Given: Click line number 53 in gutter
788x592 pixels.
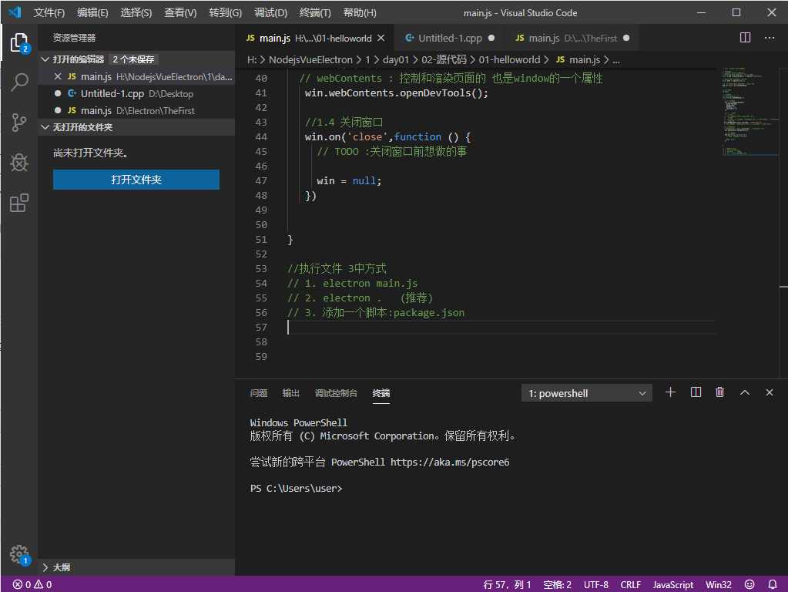Looking at the screenshot, I should click(x=261, y=268).
